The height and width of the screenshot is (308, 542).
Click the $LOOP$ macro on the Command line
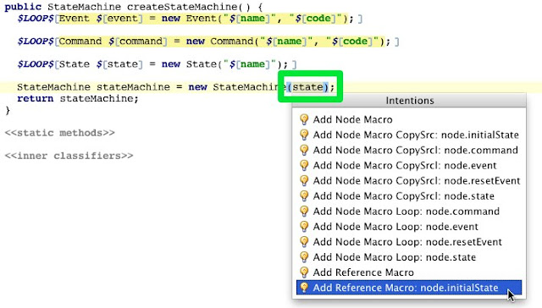pyautogui.click(x=36, y=41)
